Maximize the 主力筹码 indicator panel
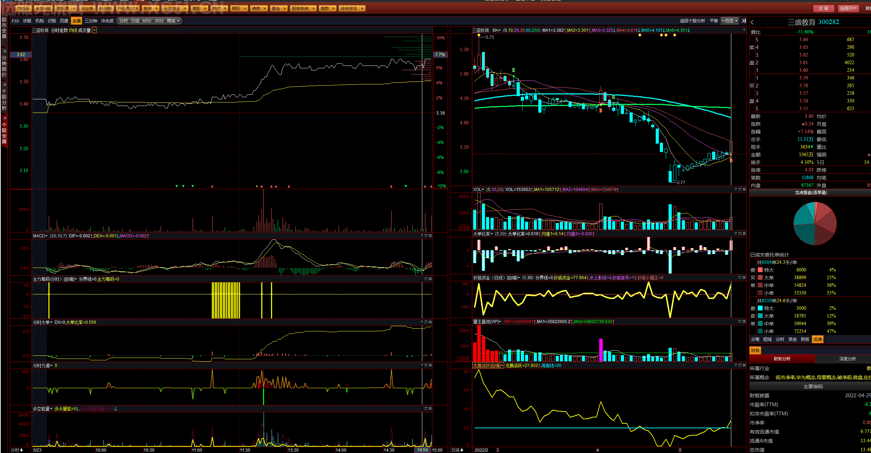This screenshot has width=871, height=453. tap(426, 279)
